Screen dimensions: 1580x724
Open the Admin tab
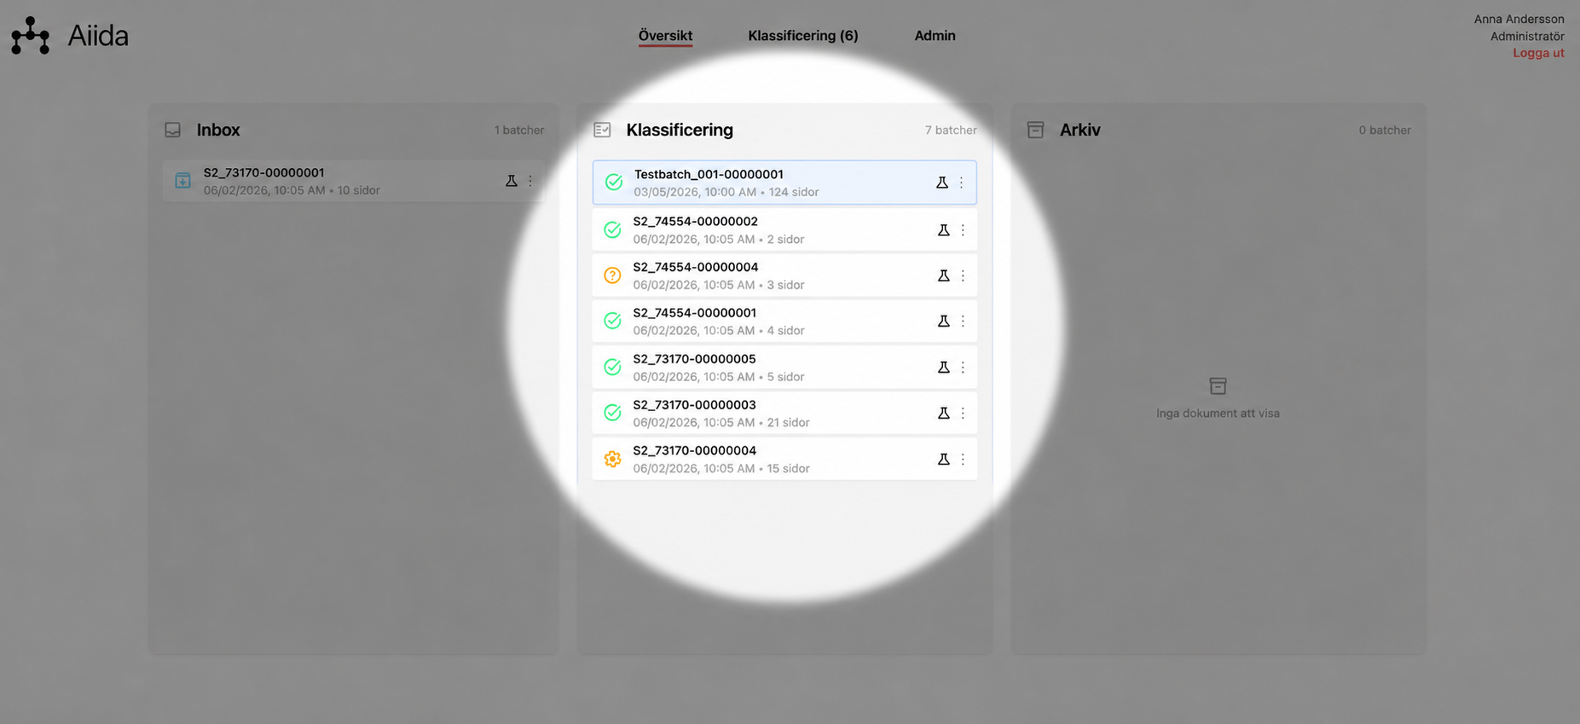pyautogui.click(x=935, y=36)
